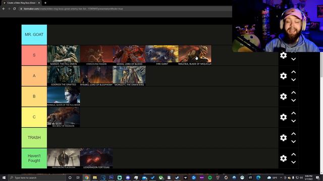Select Rennala, Queen of the Full Moon thumbnail

coord(64,97)
